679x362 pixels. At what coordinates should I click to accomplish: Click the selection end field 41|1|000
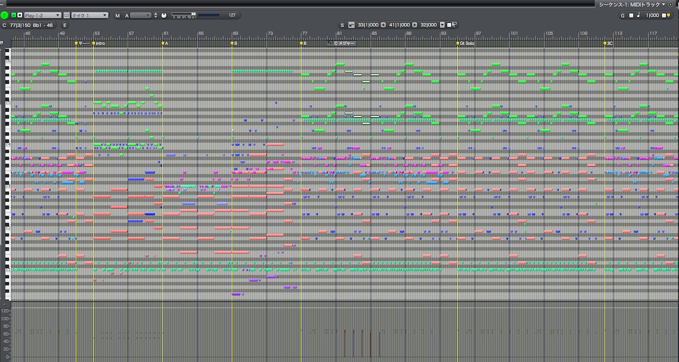click(x=399, y=25)
